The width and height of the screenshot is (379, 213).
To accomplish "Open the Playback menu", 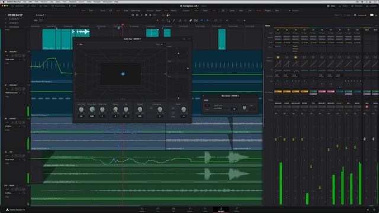I will point(73,2).
